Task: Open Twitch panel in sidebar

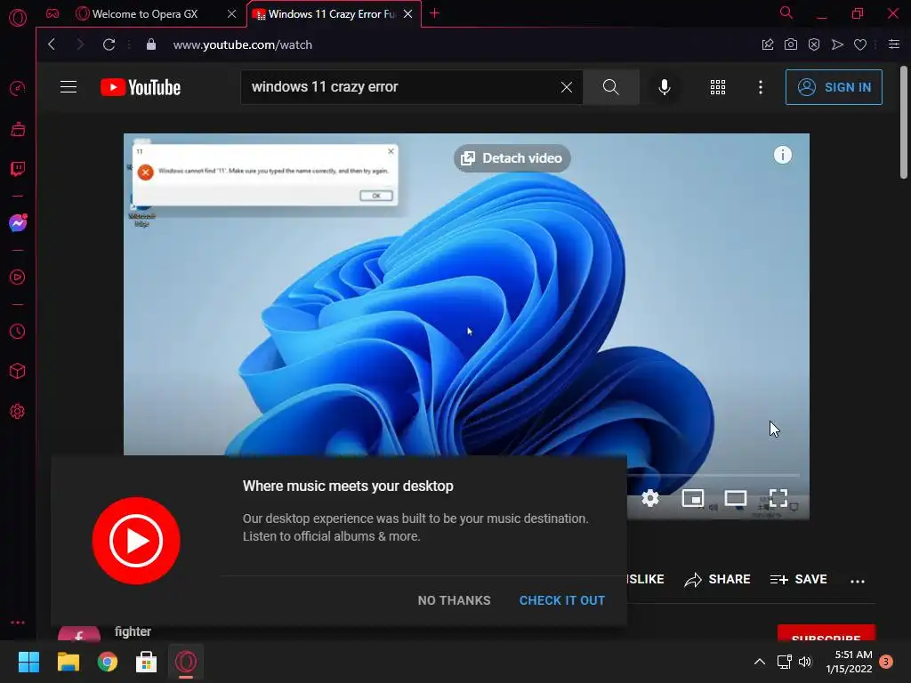Action: tap(18, 169)
